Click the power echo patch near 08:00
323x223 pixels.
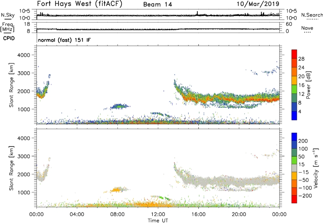pyautogui.click(x=119, y=106)
